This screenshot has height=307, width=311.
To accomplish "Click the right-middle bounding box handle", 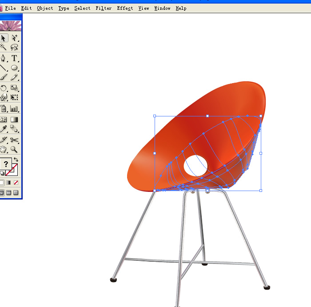I will coord(261,153).
